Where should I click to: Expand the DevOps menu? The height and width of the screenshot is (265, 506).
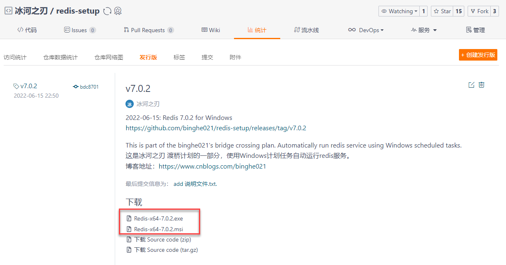point(366,30)
